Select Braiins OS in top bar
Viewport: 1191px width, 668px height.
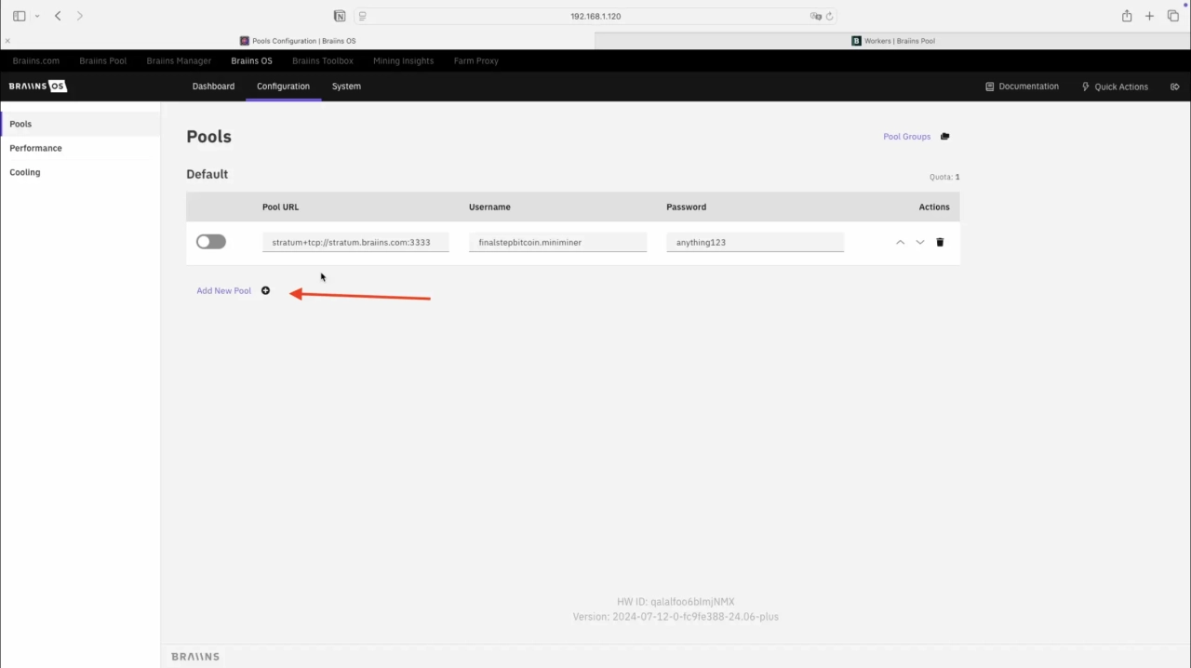[x=251, y=60]
